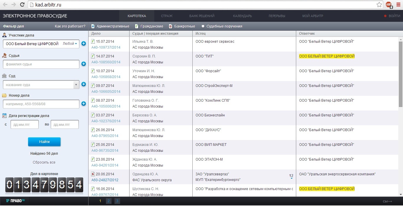
Task: Click the browser back arrow
Action: coord(5,5)
